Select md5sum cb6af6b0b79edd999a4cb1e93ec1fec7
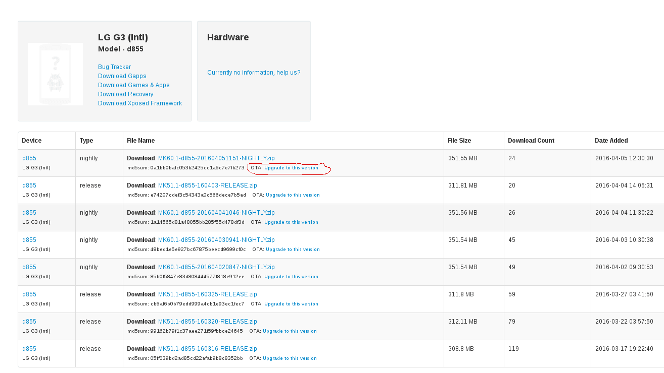This screenshot has height=373, width=664. click(x=197, y=304)
